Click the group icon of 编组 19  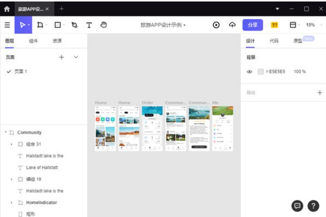pyautogui.click(x=20, y=179)
